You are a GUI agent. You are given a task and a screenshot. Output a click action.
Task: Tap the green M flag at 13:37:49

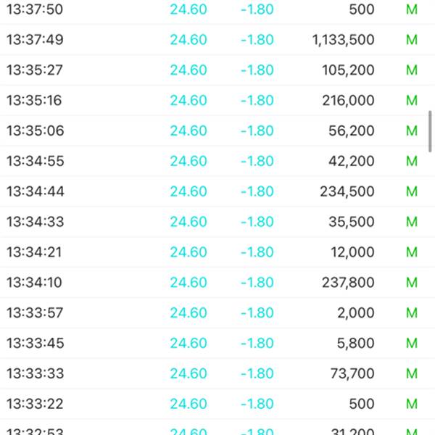coord(412,40)
